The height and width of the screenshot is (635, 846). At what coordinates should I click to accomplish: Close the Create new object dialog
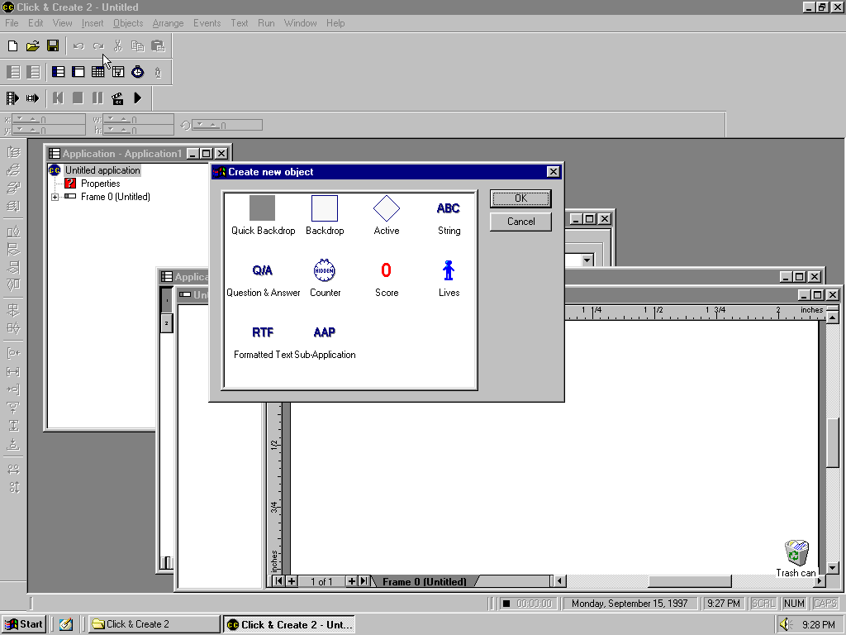point(553,172)
